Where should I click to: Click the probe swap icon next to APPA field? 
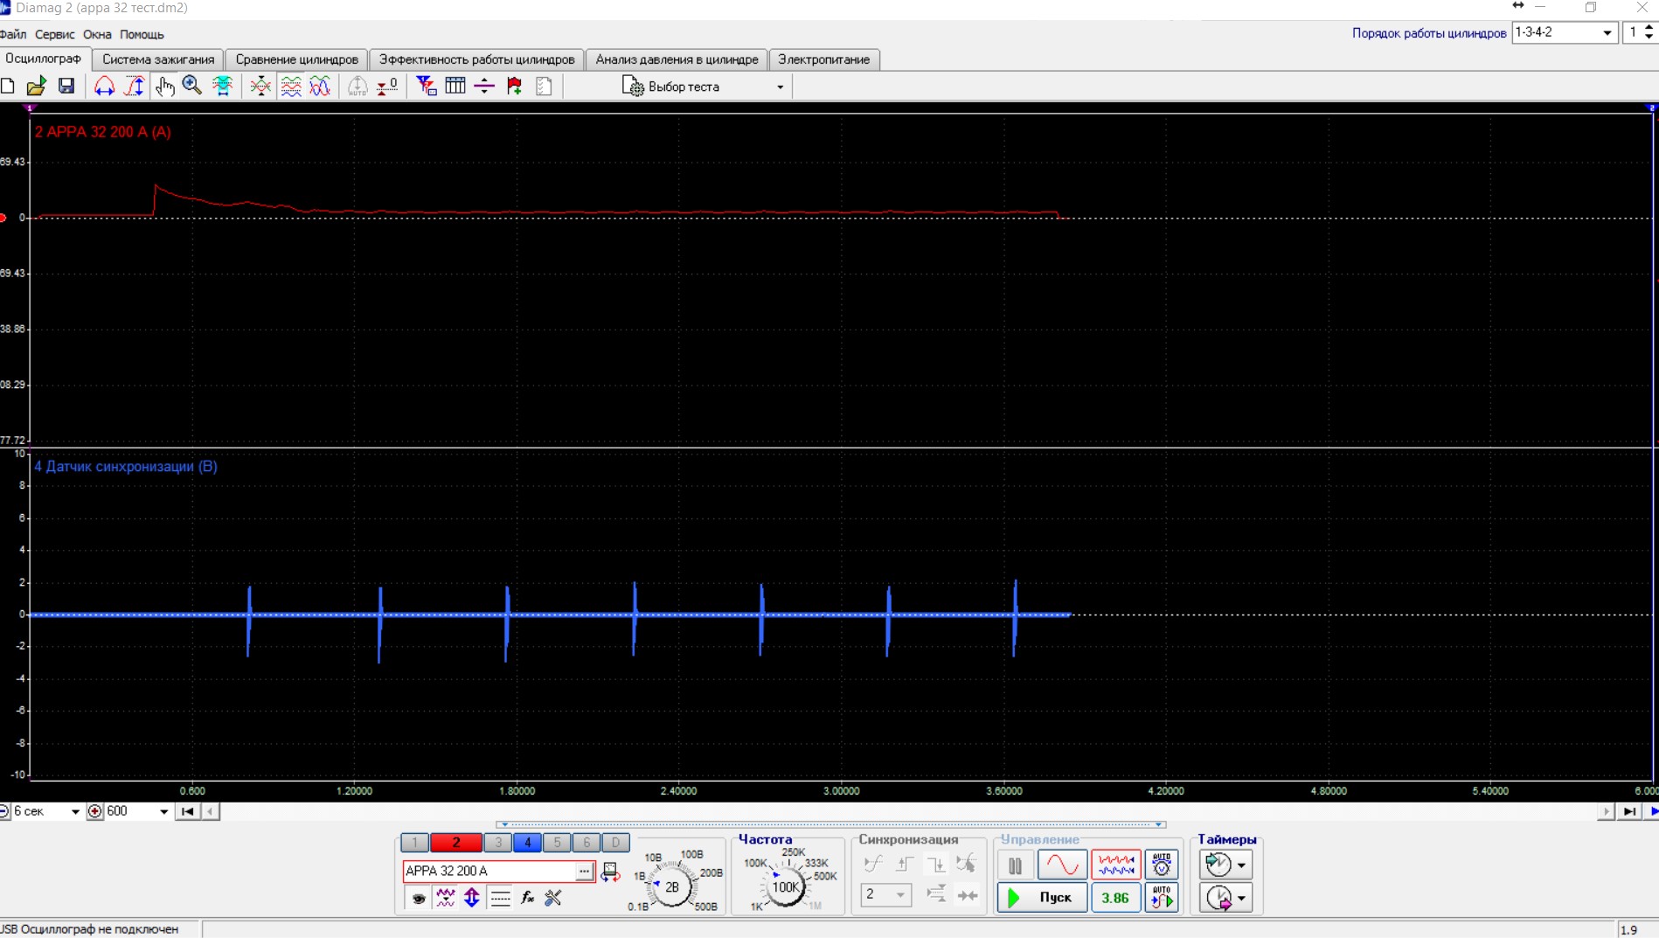pyautogui.click(x=610, y=872)
